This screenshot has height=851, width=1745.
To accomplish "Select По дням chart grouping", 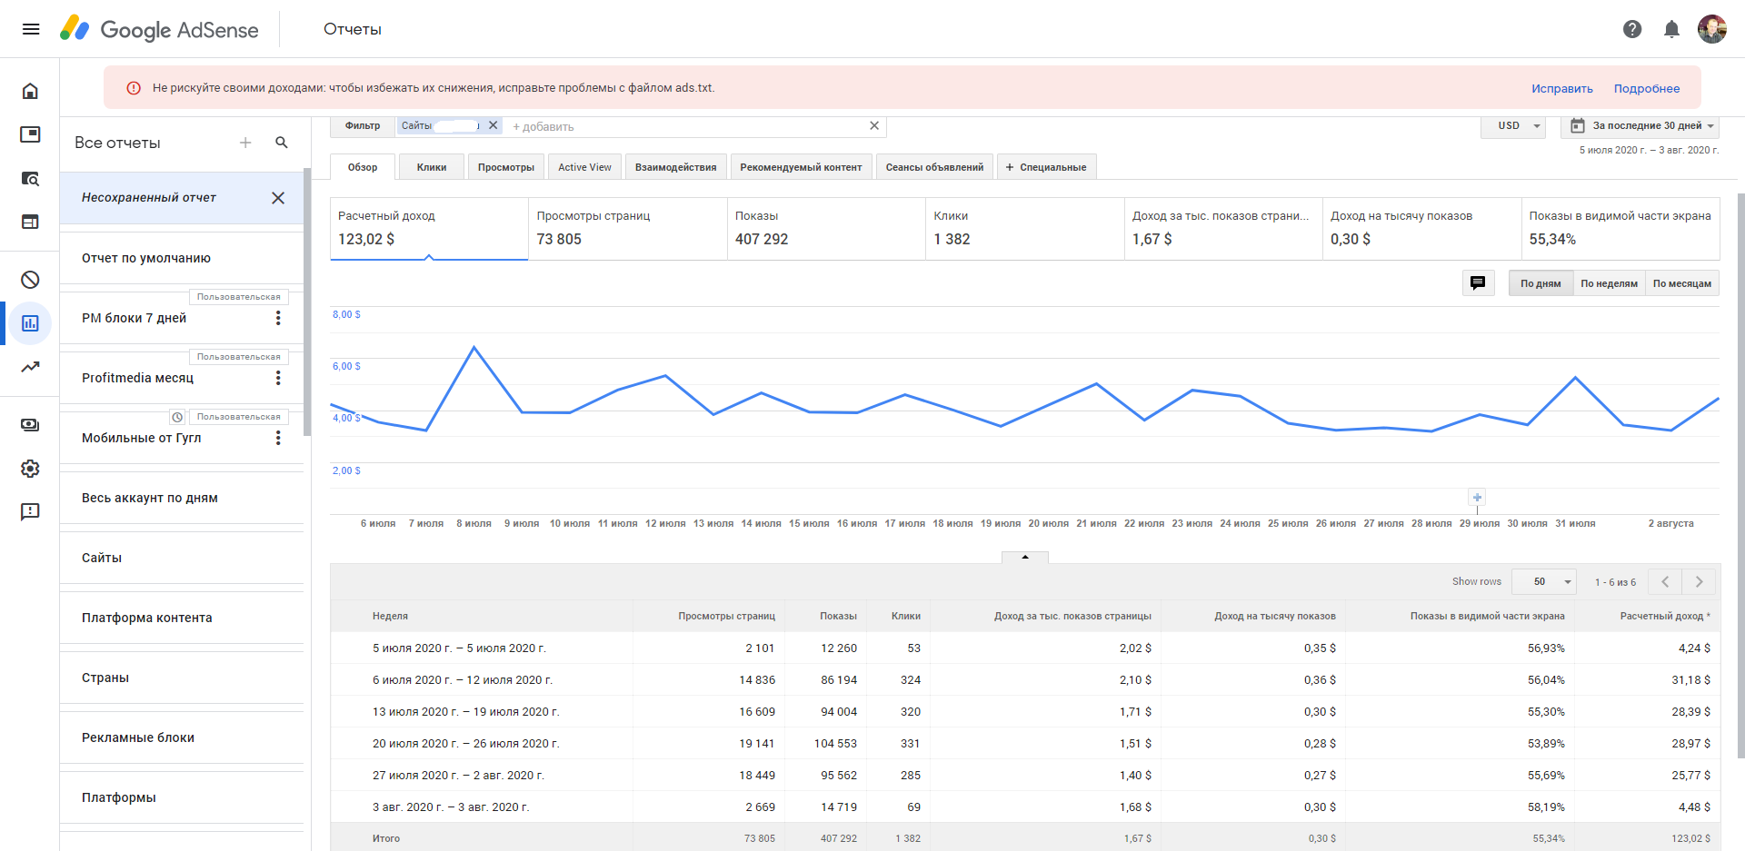I will click(x=1541, y=283).
